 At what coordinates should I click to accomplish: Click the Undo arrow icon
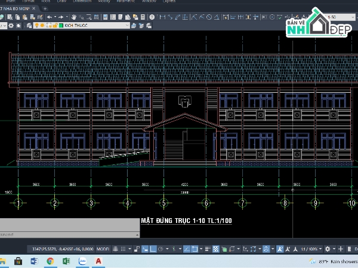pyautogui.click(x=49, y=17)
